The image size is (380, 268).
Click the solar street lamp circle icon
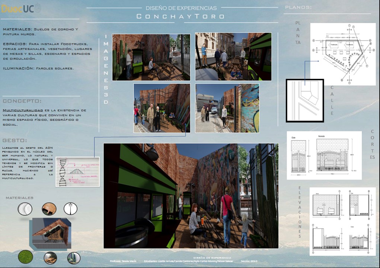(70, 209)
